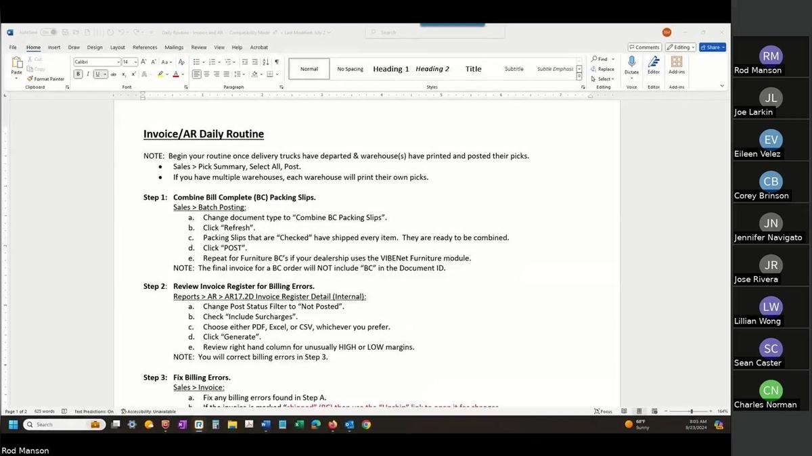Viewport: 812px width, 456px height.
Task: Start Dictate voice typing
Action: (x=631, y=66)
